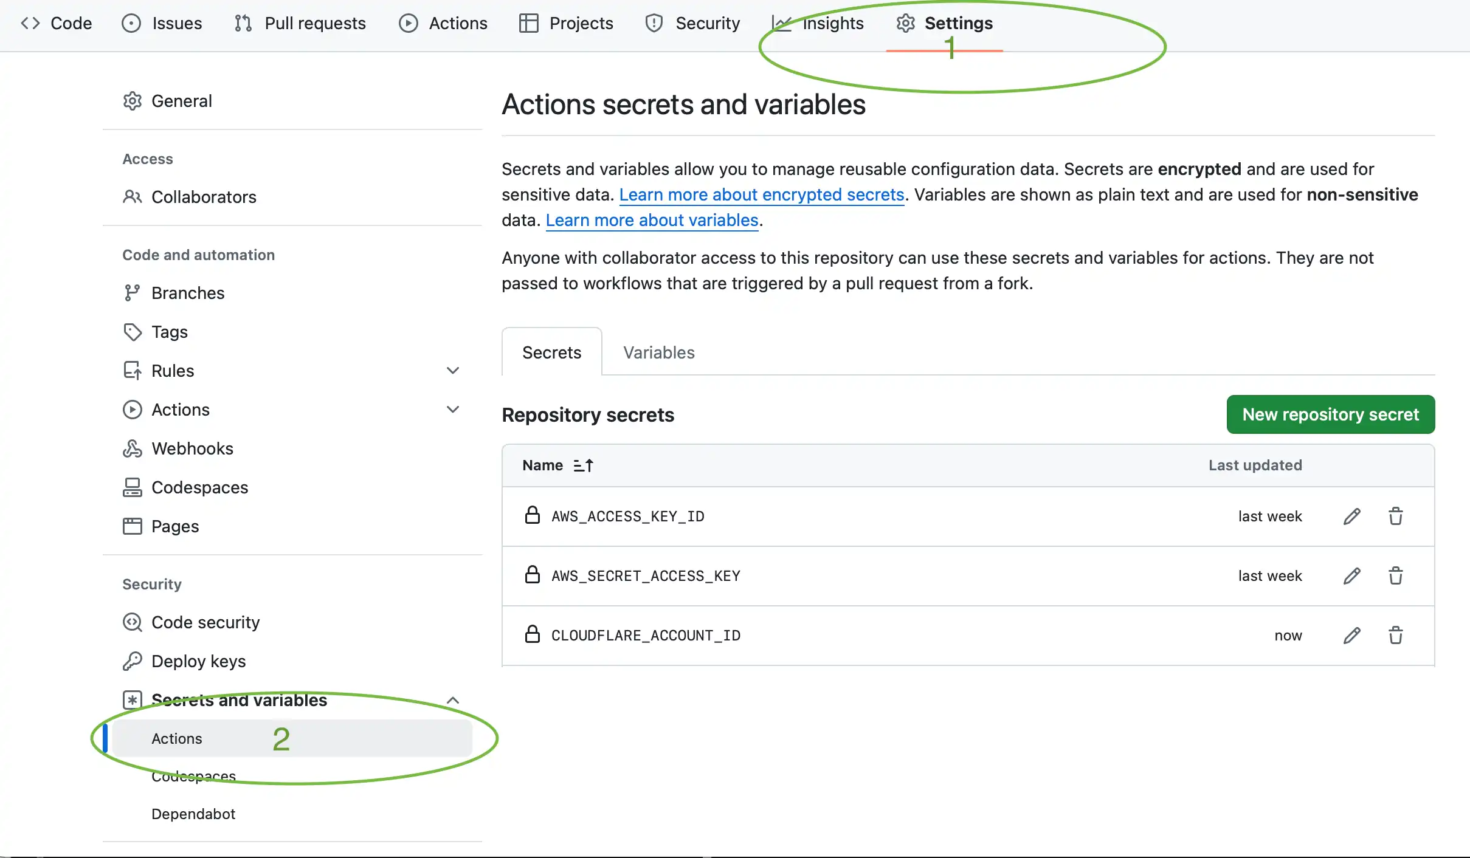
Task: Open the Collaborators section
Action: [203, 196]
